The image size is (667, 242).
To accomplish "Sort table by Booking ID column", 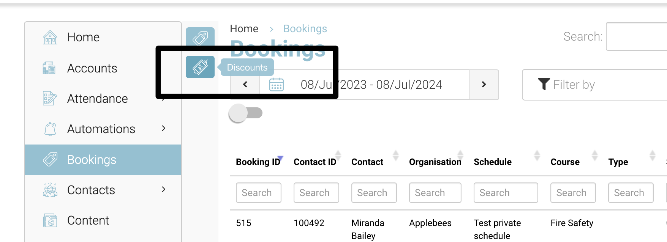I will click(258, 162).
